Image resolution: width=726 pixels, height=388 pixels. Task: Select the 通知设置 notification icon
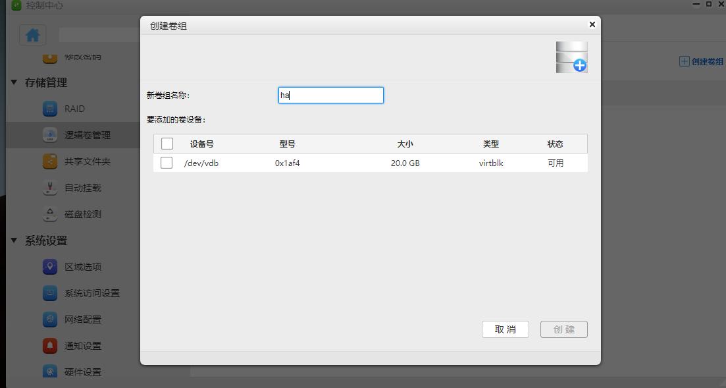pyautogui.click(x=49, y=345)
